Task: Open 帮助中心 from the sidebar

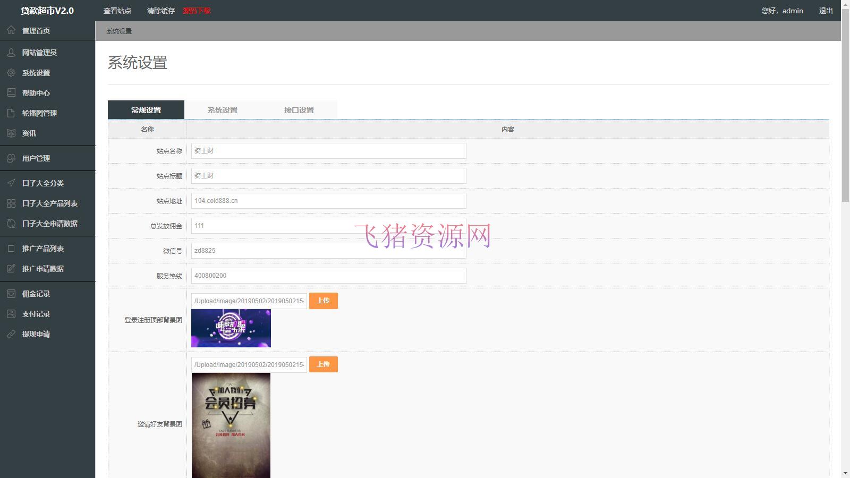Action: [11, 93]
